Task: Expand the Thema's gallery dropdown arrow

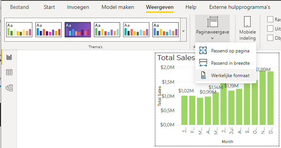Action: coord(183,31)
